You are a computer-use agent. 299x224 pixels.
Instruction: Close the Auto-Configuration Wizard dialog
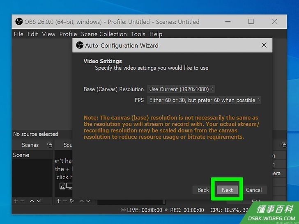(264, 45)
